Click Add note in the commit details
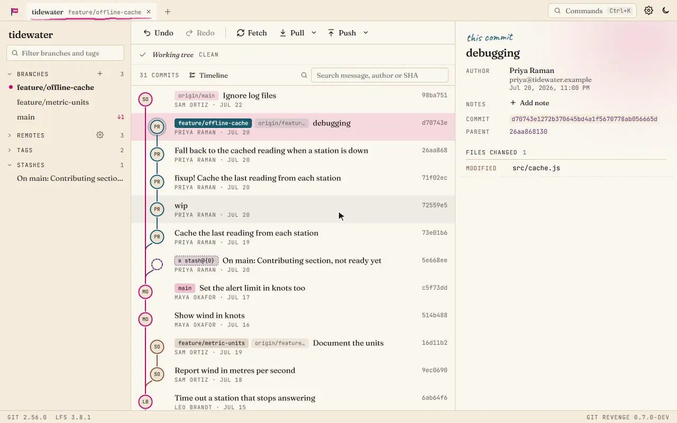This screenshot has height=423, width=677. 529,103
